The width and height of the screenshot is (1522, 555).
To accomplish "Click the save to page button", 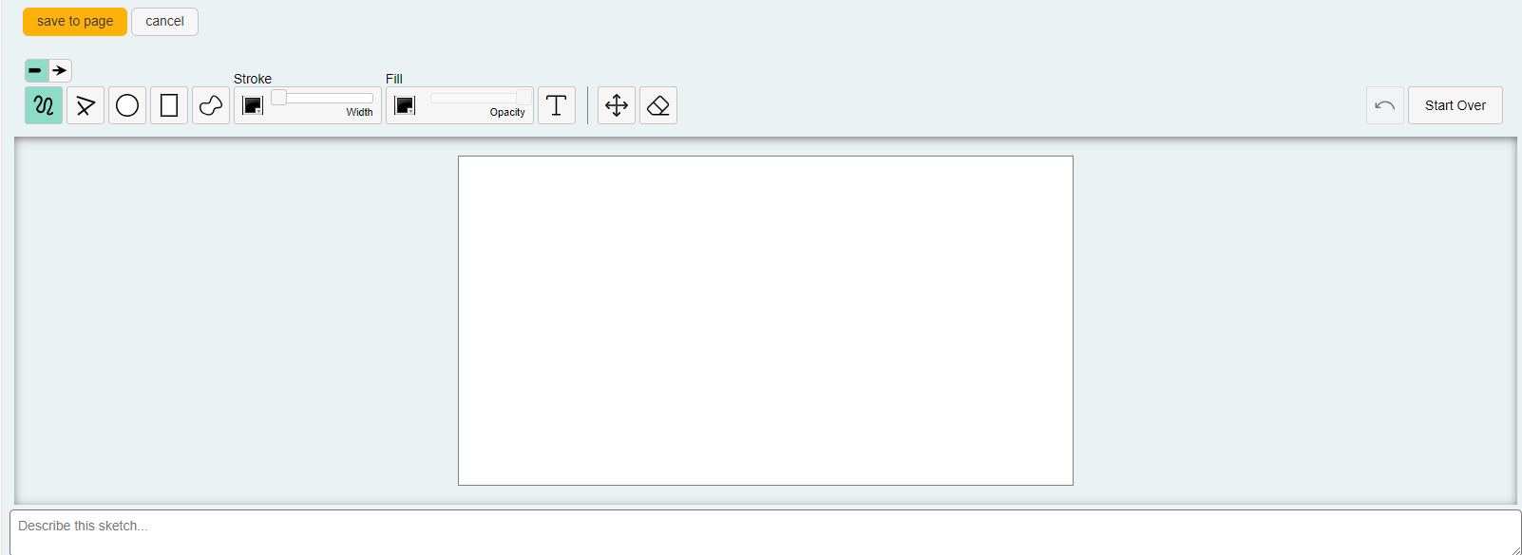I will pyautogui.click(x=75, y=22).
